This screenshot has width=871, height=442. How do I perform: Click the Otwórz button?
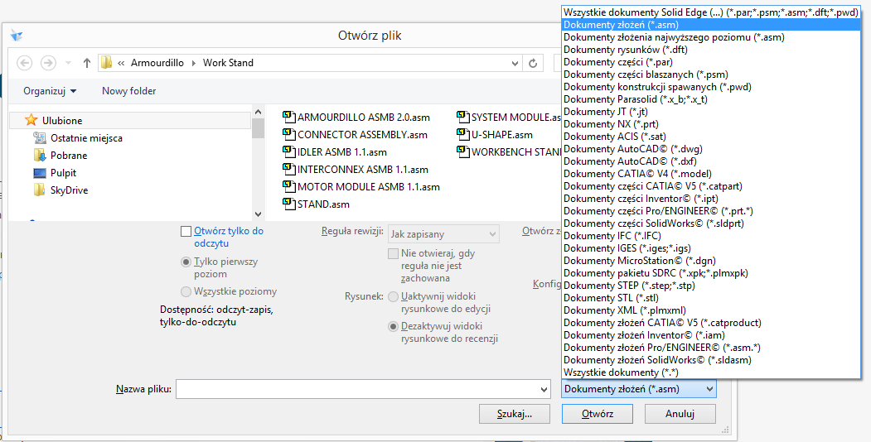click(x=598, y=414)
